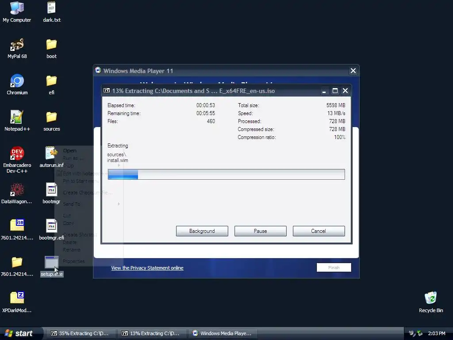This screenshot has width=453, height=340.
Task: Open View the Privacy Statement online link
Action: pyautogui.click(x=147, y=268)
